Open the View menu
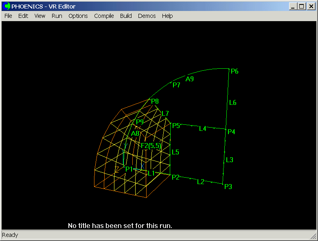Viewport: 318px width, 241px height. pyautogui.click(x=40, y=16)
